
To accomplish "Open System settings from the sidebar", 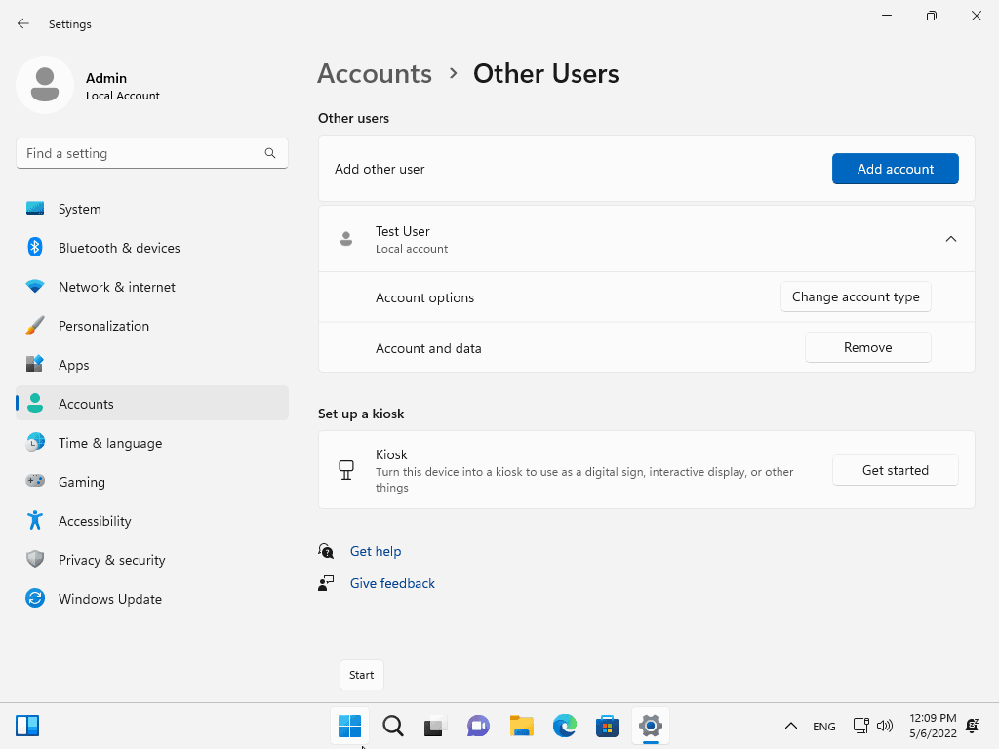I will pyautogui.click(x=79, y=208).
